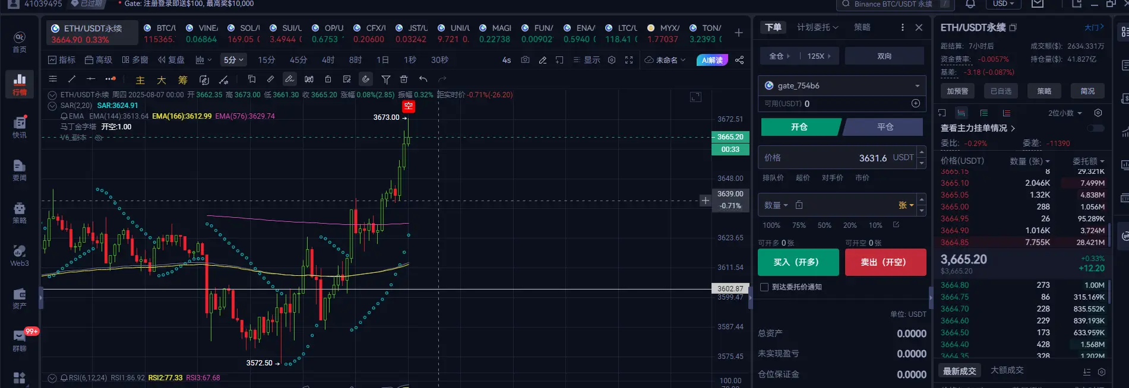Screen dimensions: 1129x388
Task: Select the 开仓 open position toggle
Action: click(x=800, y=127)
